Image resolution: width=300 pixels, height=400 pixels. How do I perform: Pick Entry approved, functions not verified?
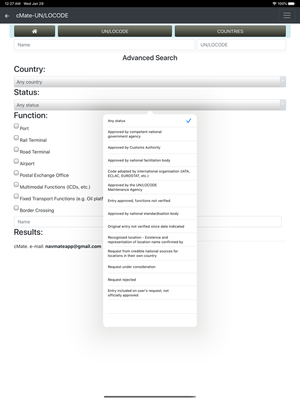pos(150,201)
